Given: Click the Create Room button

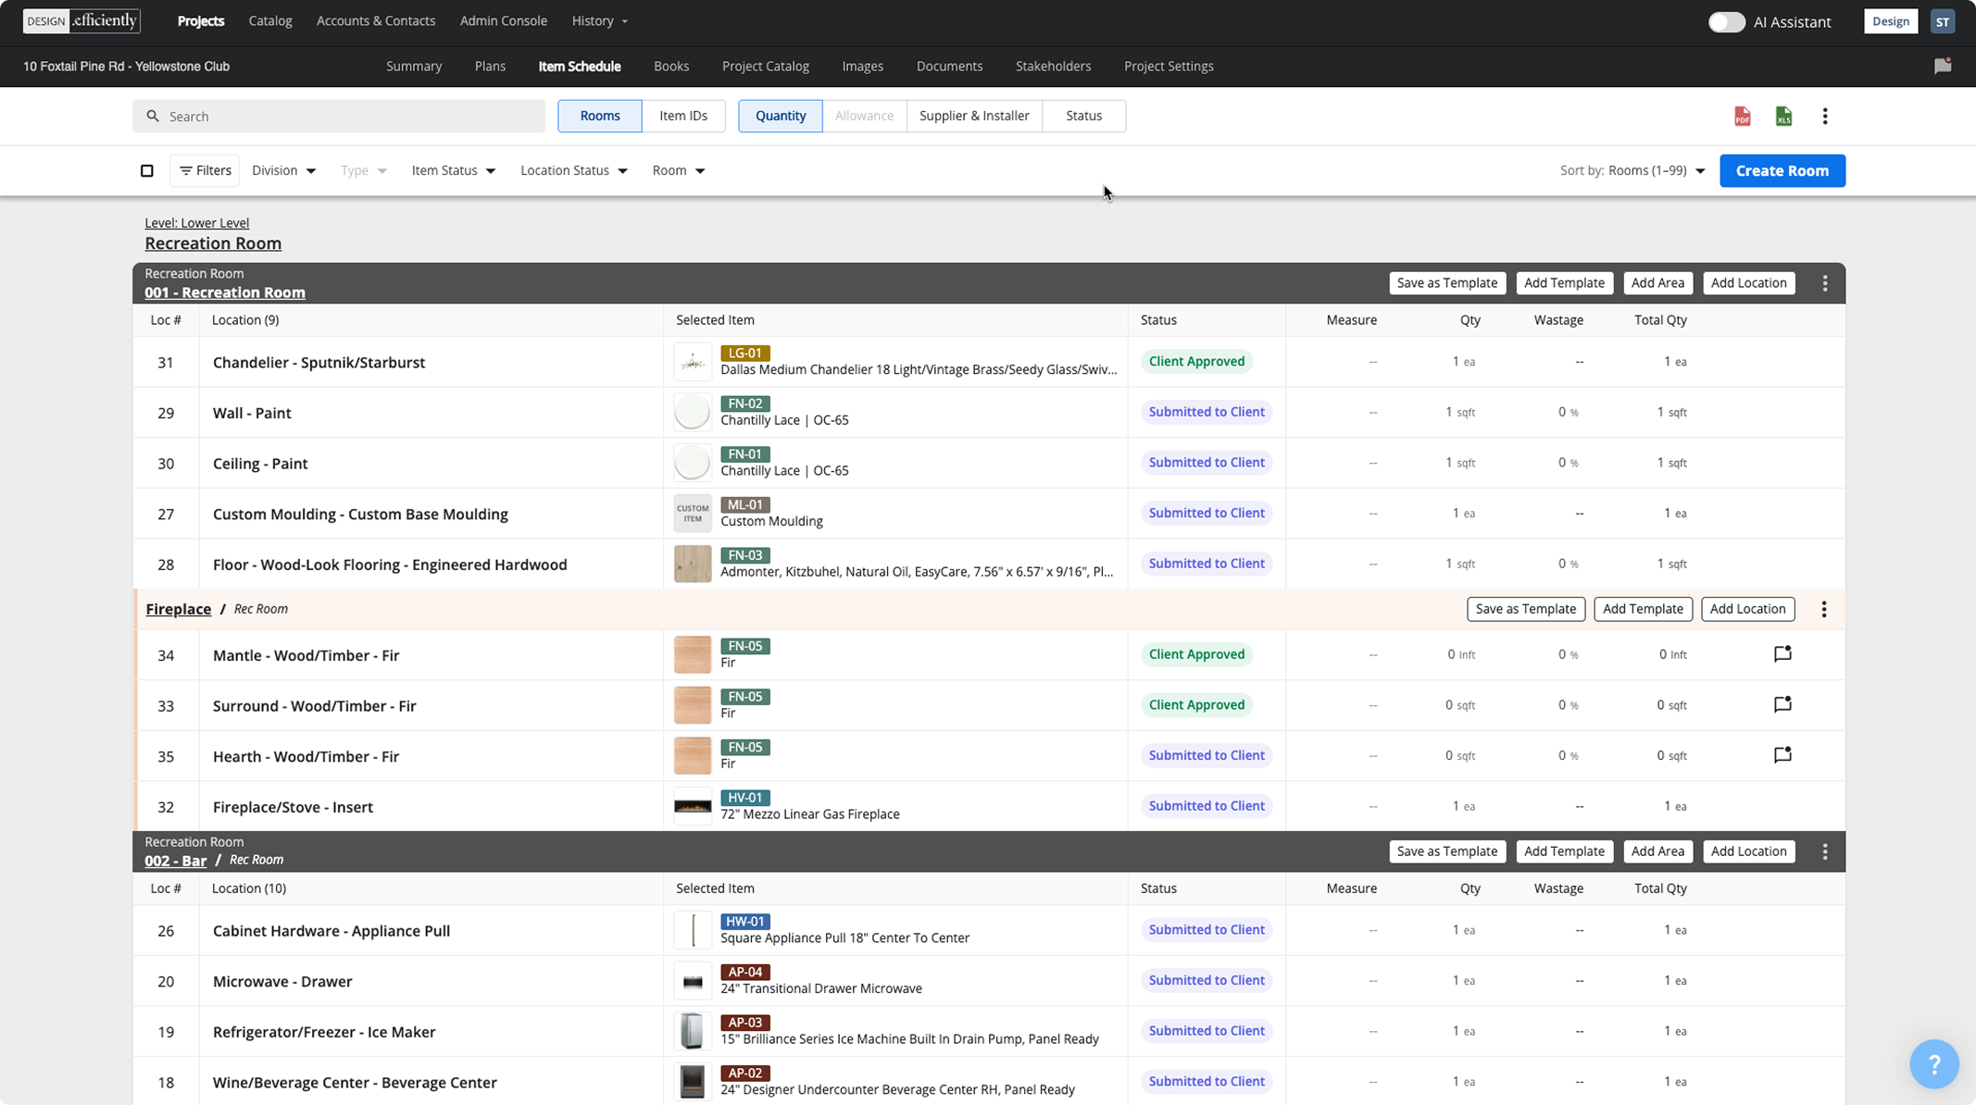Looking at the screenshot, I should (1782, 170).
